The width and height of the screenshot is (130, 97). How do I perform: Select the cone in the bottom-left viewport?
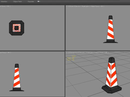click(17, 78)
